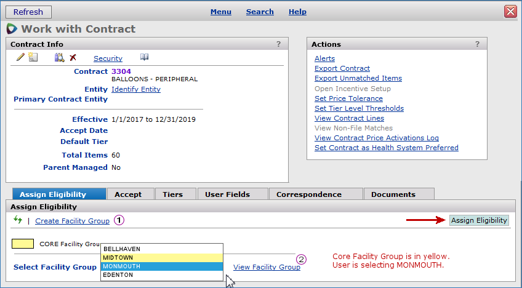Click the new contract note icon
This screenshot has width=522, height=288.
tap(33, 58)
